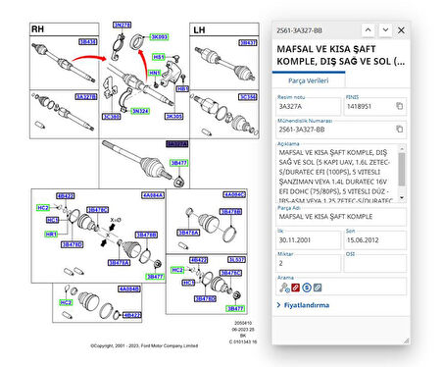The height and width of the screenshot is (367, 443).
Task: Click the description scrollbar down arrow
Action: pyautogui.click(x=402, y=197)
